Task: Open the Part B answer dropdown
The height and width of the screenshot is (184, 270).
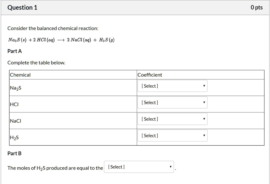Action: click(x=139, y=167)
